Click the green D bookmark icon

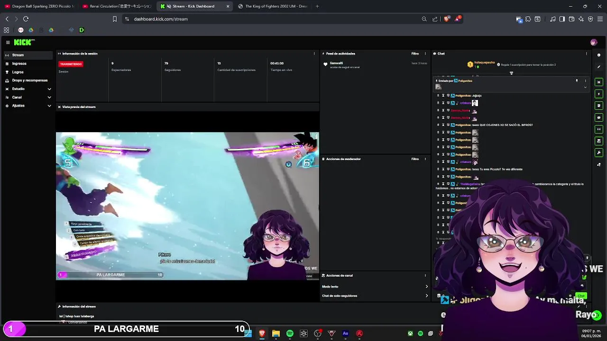pos(81,30)
